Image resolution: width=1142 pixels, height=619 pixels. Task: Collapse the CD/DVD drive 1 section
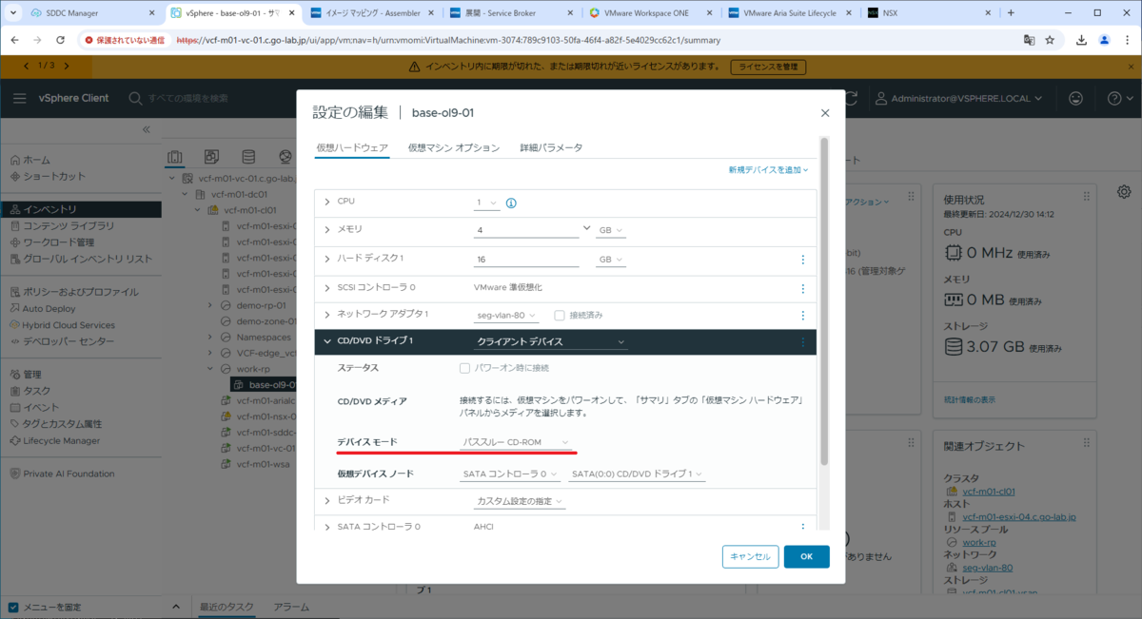point(327,340)
